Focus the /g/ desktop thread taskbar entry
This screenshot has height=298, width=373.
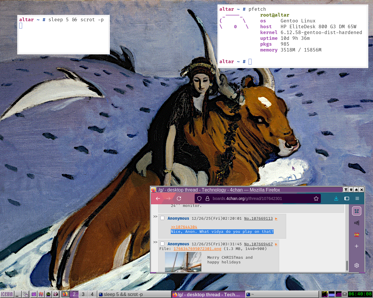pyautogui.click(x=208, y=294)
